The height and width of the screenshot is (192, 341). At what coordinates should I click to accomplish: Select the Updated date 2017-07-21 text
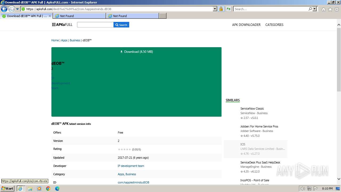[x=133, y=158]
